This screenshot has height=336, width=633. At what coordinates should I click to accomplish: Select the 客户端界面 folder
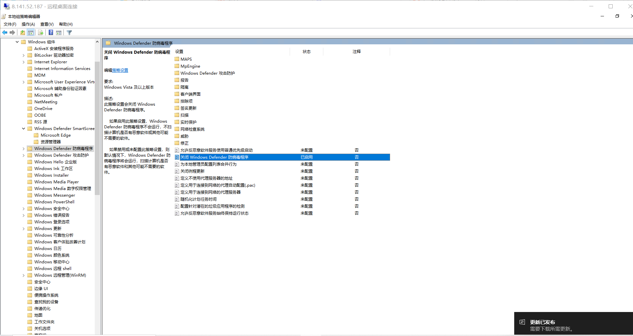click(191, 94)
